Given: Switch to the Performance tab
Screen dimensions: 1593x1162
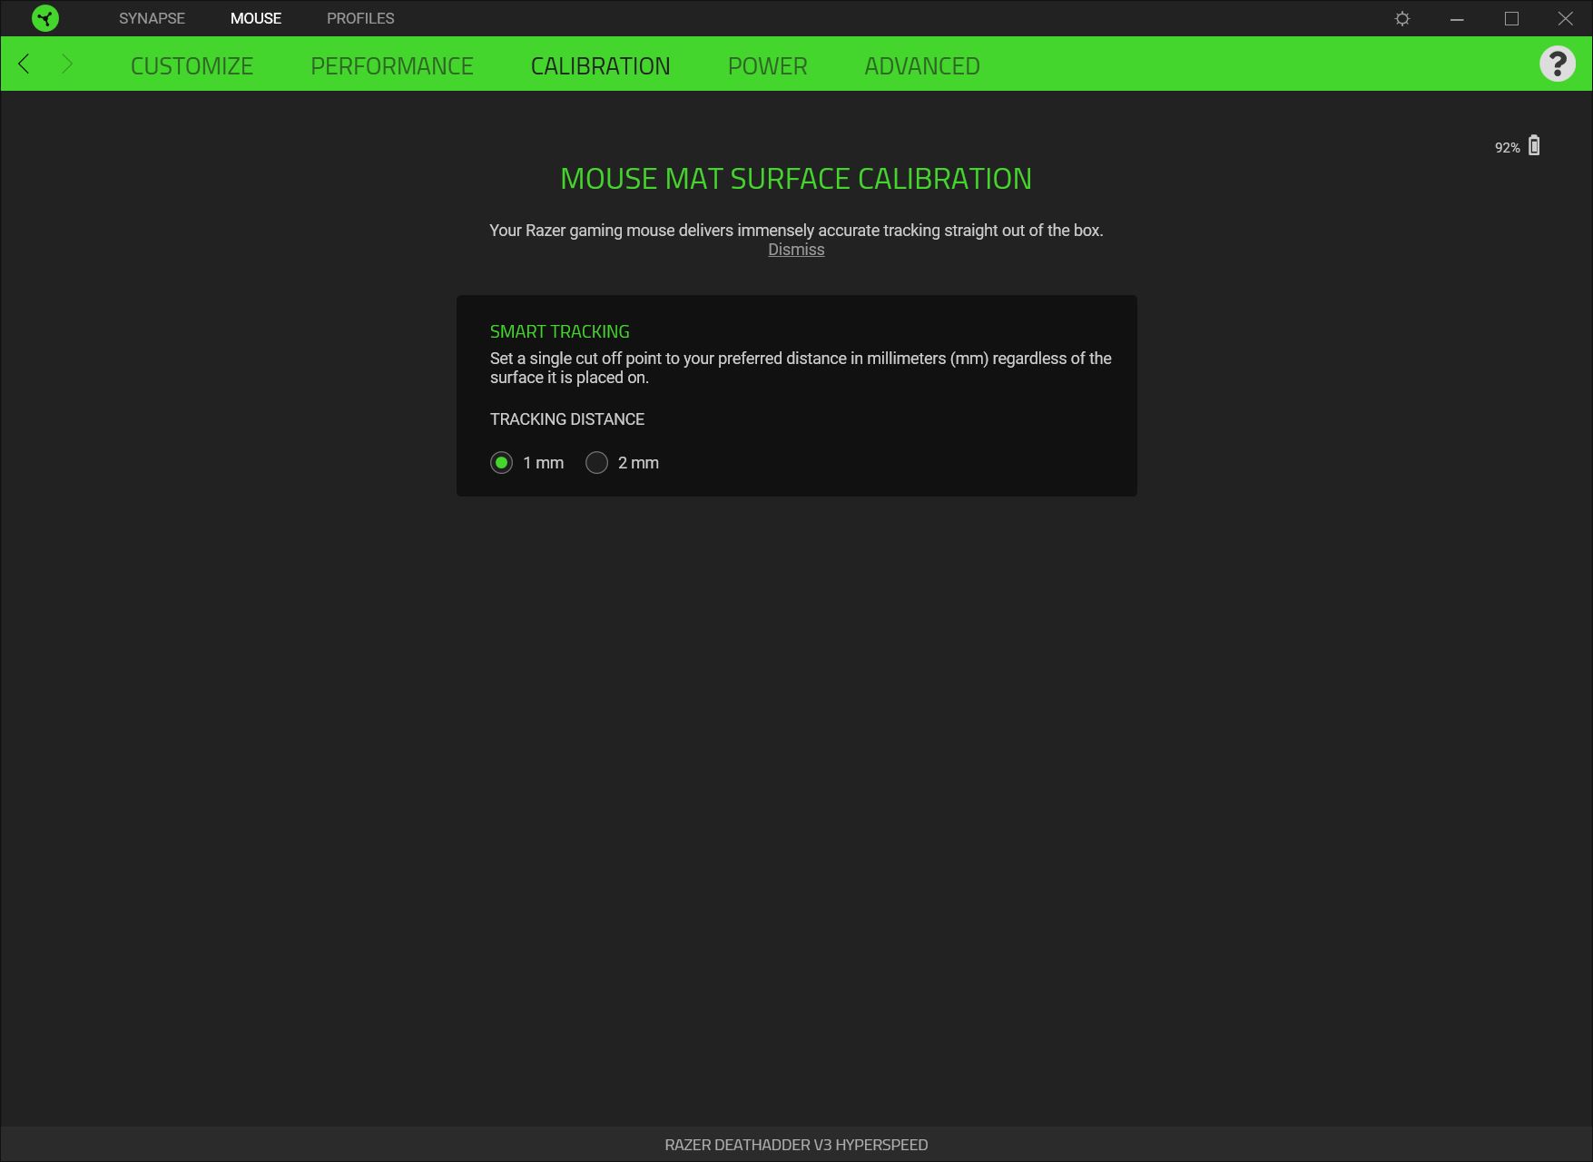Looking at the screenshot, I should click(392, 65).
